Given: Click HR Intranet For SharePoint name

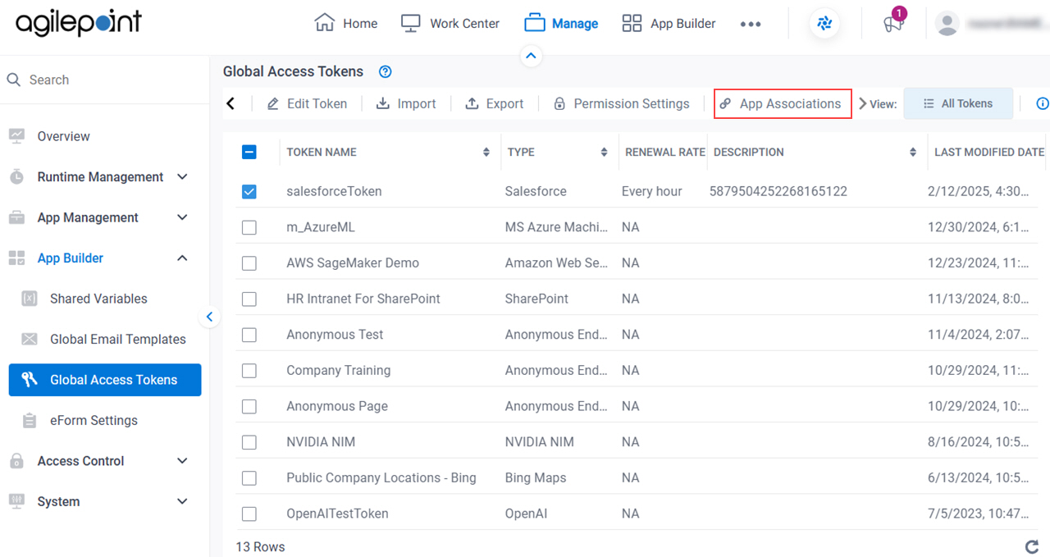Looking at the screenshot, I should tap(363, 299).
